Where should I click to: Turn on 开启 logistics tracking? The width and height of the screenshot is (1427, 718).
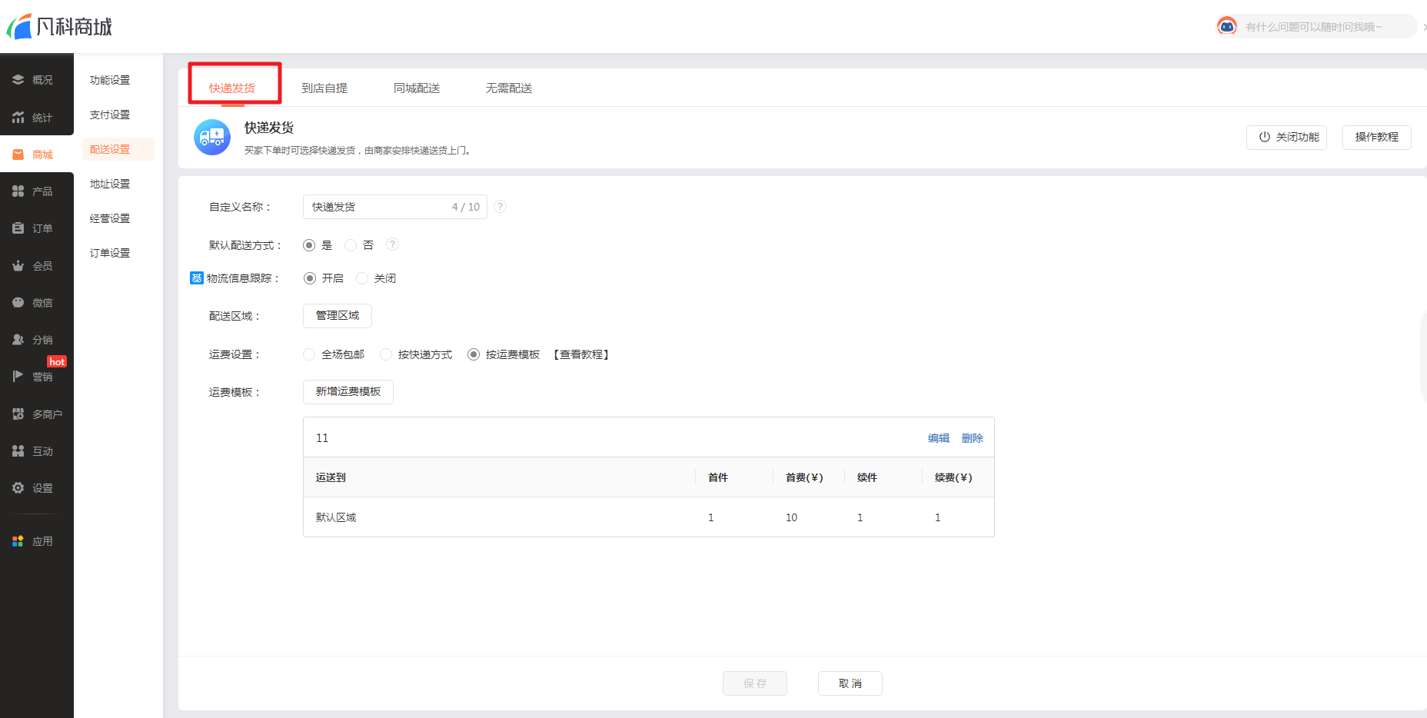coord(310,278)
